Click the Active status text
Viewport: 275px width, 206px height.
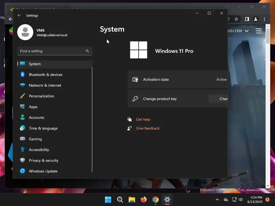click(x=221, y=79)
